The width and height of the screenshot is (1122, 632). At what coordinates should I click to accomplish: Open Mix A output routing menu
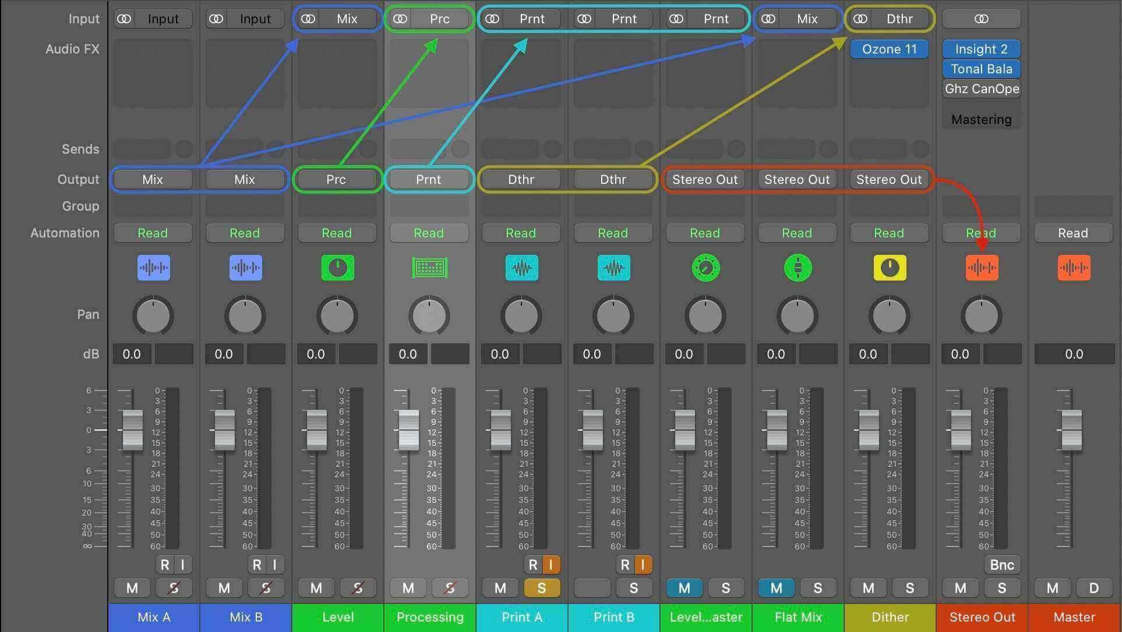pyautogui.click(x=153, y=179)
